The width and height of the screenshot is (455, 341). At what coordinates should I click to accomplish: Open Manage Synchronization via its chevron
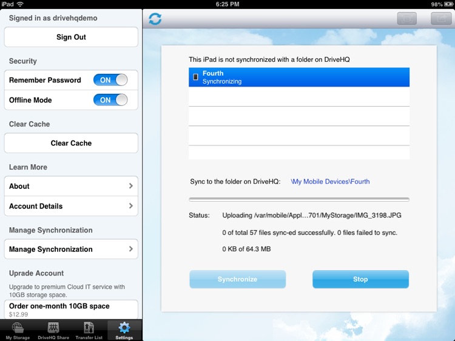131,249
